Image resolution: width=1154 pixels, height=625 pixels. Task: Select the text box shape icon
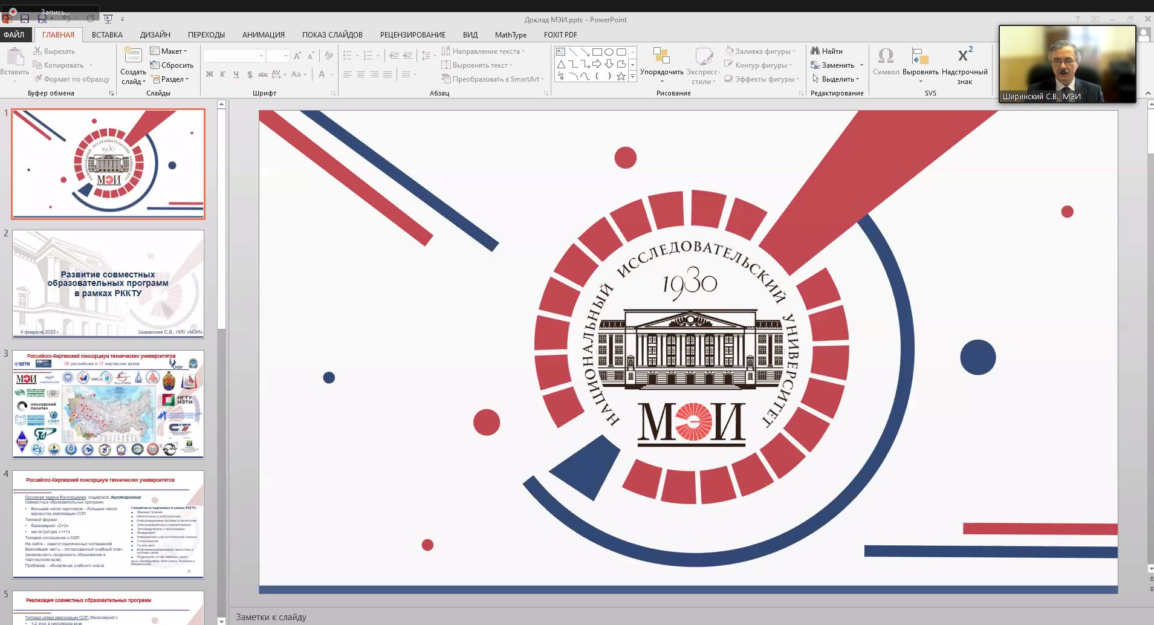(561, 52)
